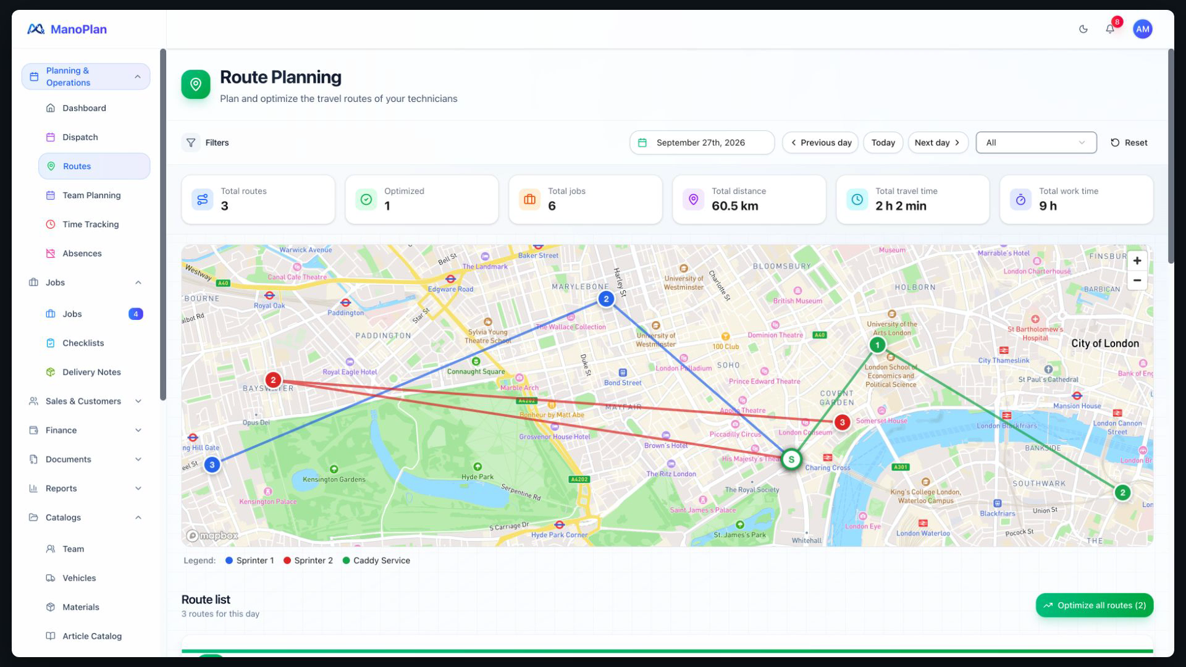1186x667 pixels.
Task: Select the green S start marker
Action: [x=791, y=459]
